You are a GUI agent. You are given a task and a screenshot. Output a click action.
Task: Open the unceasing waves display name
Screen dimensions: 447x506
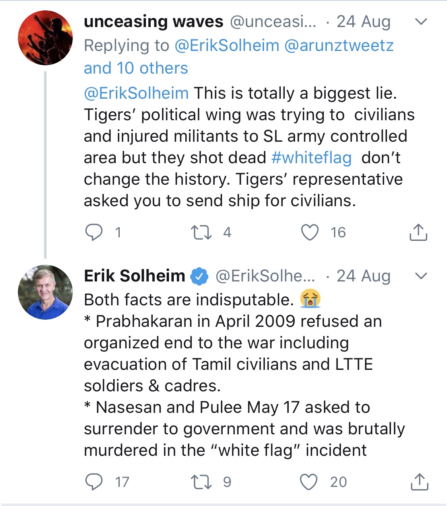[154, 21]
